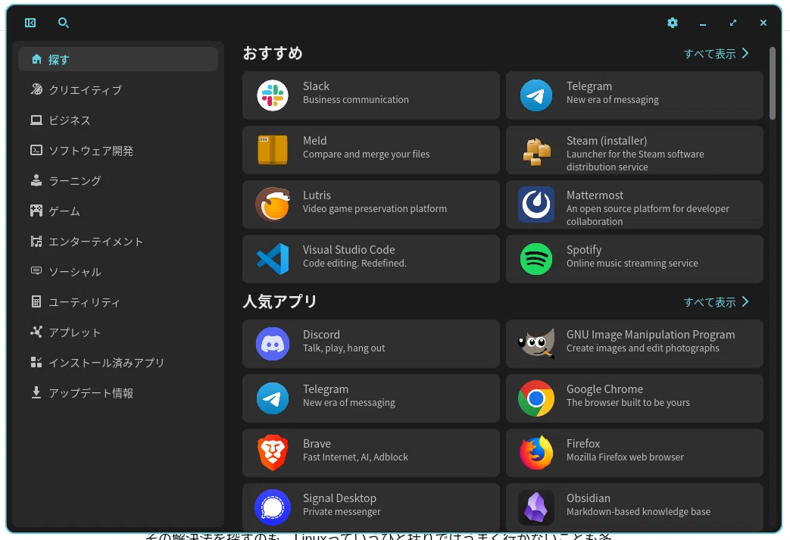Click 'The browser built to be yours' text

pyautogui.click(x=628, y=403)
